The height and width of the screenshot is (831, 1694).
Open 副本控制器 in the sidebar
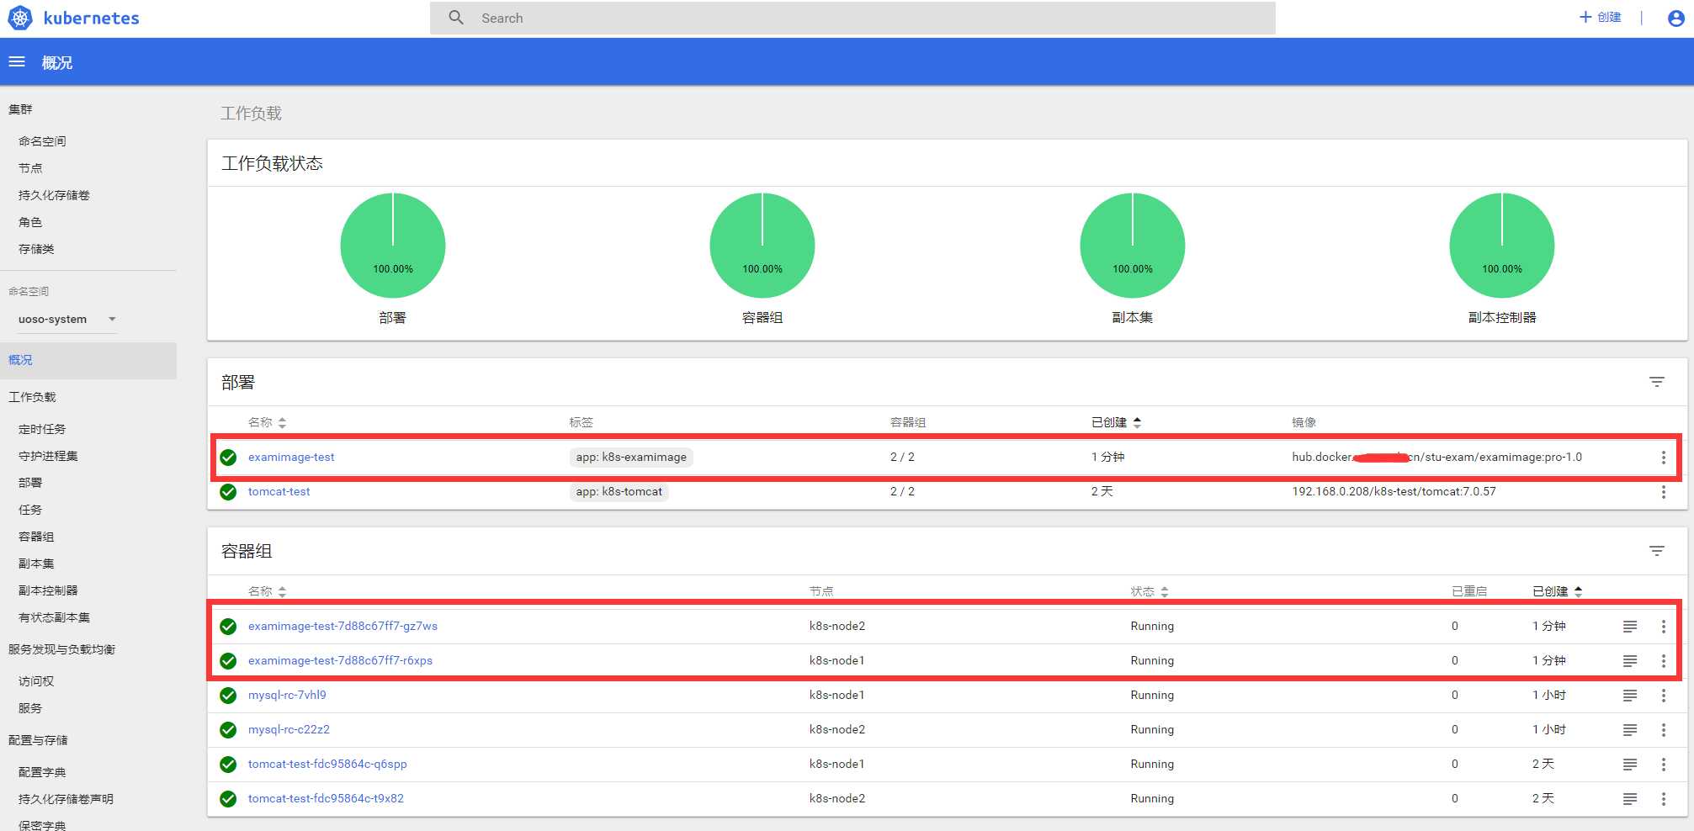[x=48, y=590]
